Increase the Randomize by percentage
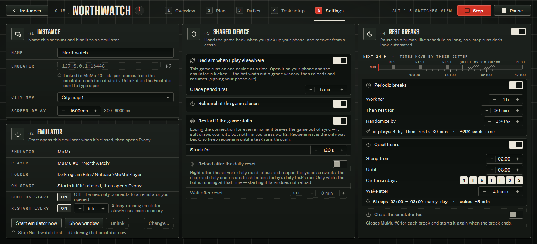 517,121
